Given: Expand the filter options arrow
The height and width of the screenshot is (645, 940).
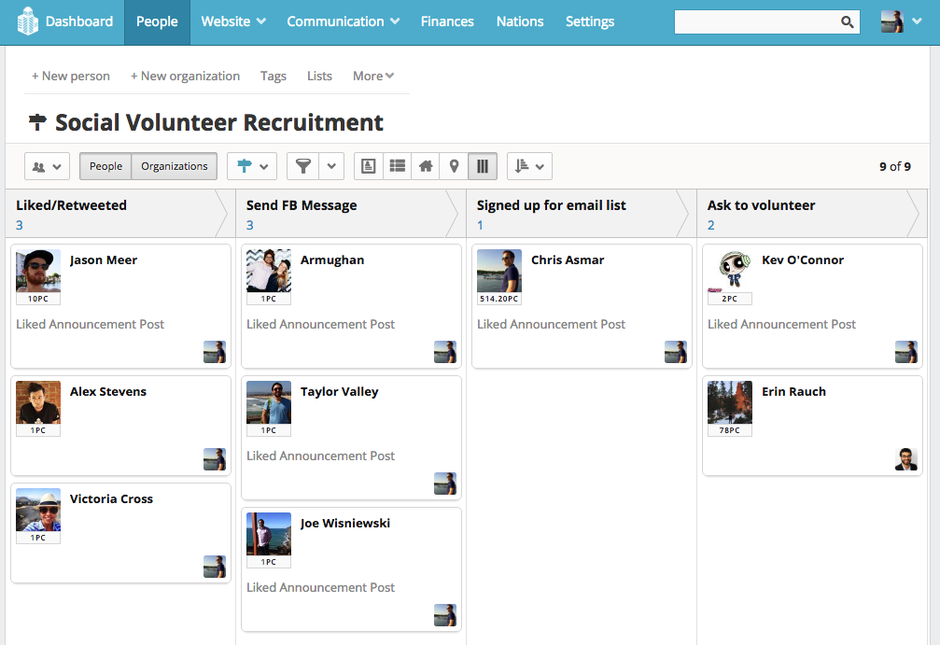Looking at the screenshot, I should pos(331,166).
